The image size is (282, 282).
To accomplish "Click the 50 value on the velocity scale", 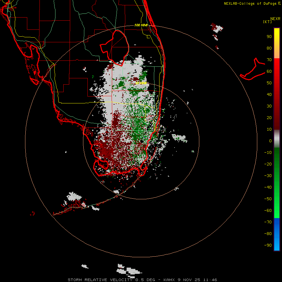I will (269, 83).
